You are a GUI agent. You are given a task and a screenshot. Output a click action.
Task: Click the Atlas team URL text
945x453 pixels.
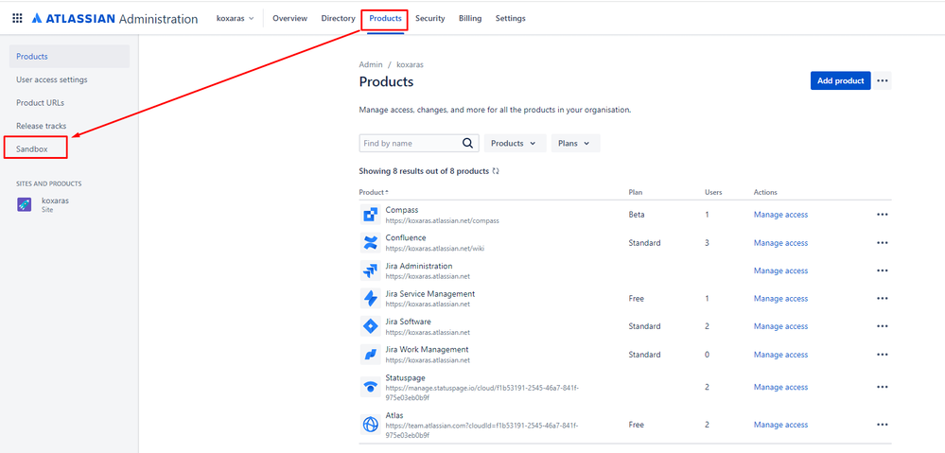click(x=482, y=429)
